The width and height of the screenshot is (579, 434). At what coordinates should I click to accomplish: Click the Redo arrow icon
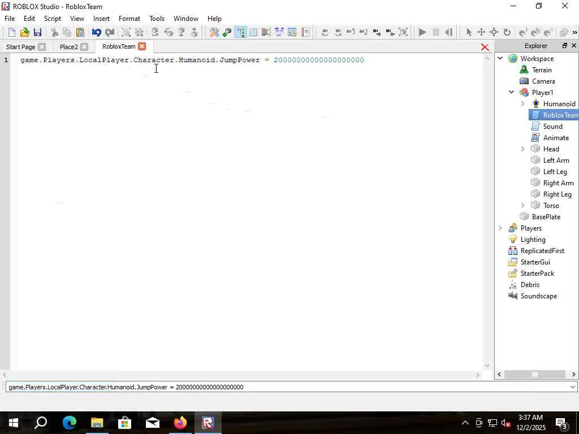[109, 32]
